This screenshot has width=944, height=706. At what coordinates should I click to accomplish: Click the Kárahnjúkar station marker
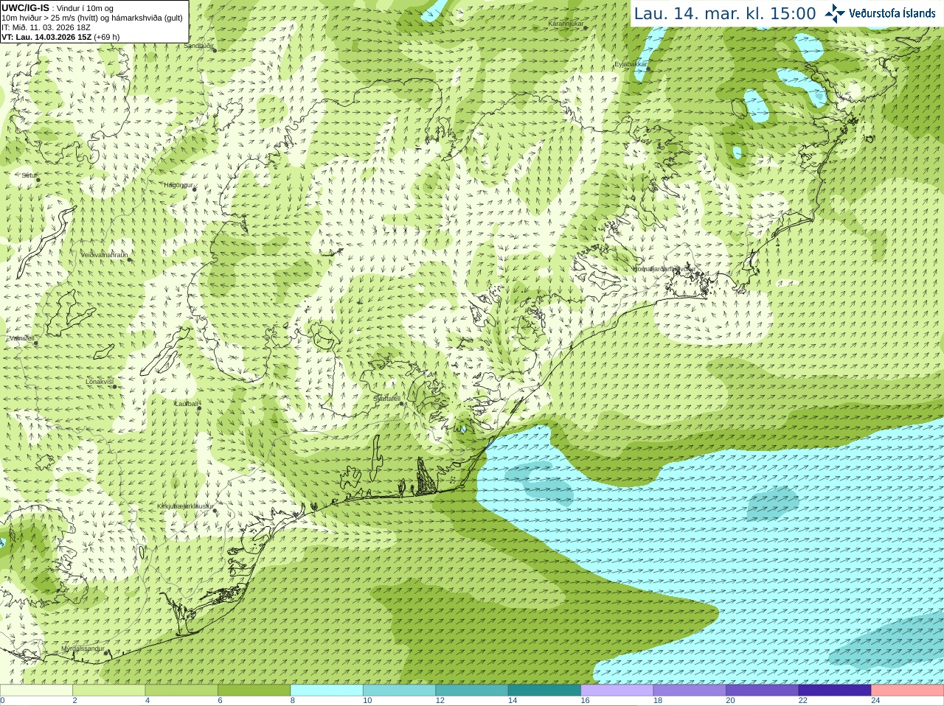[586, 27]
